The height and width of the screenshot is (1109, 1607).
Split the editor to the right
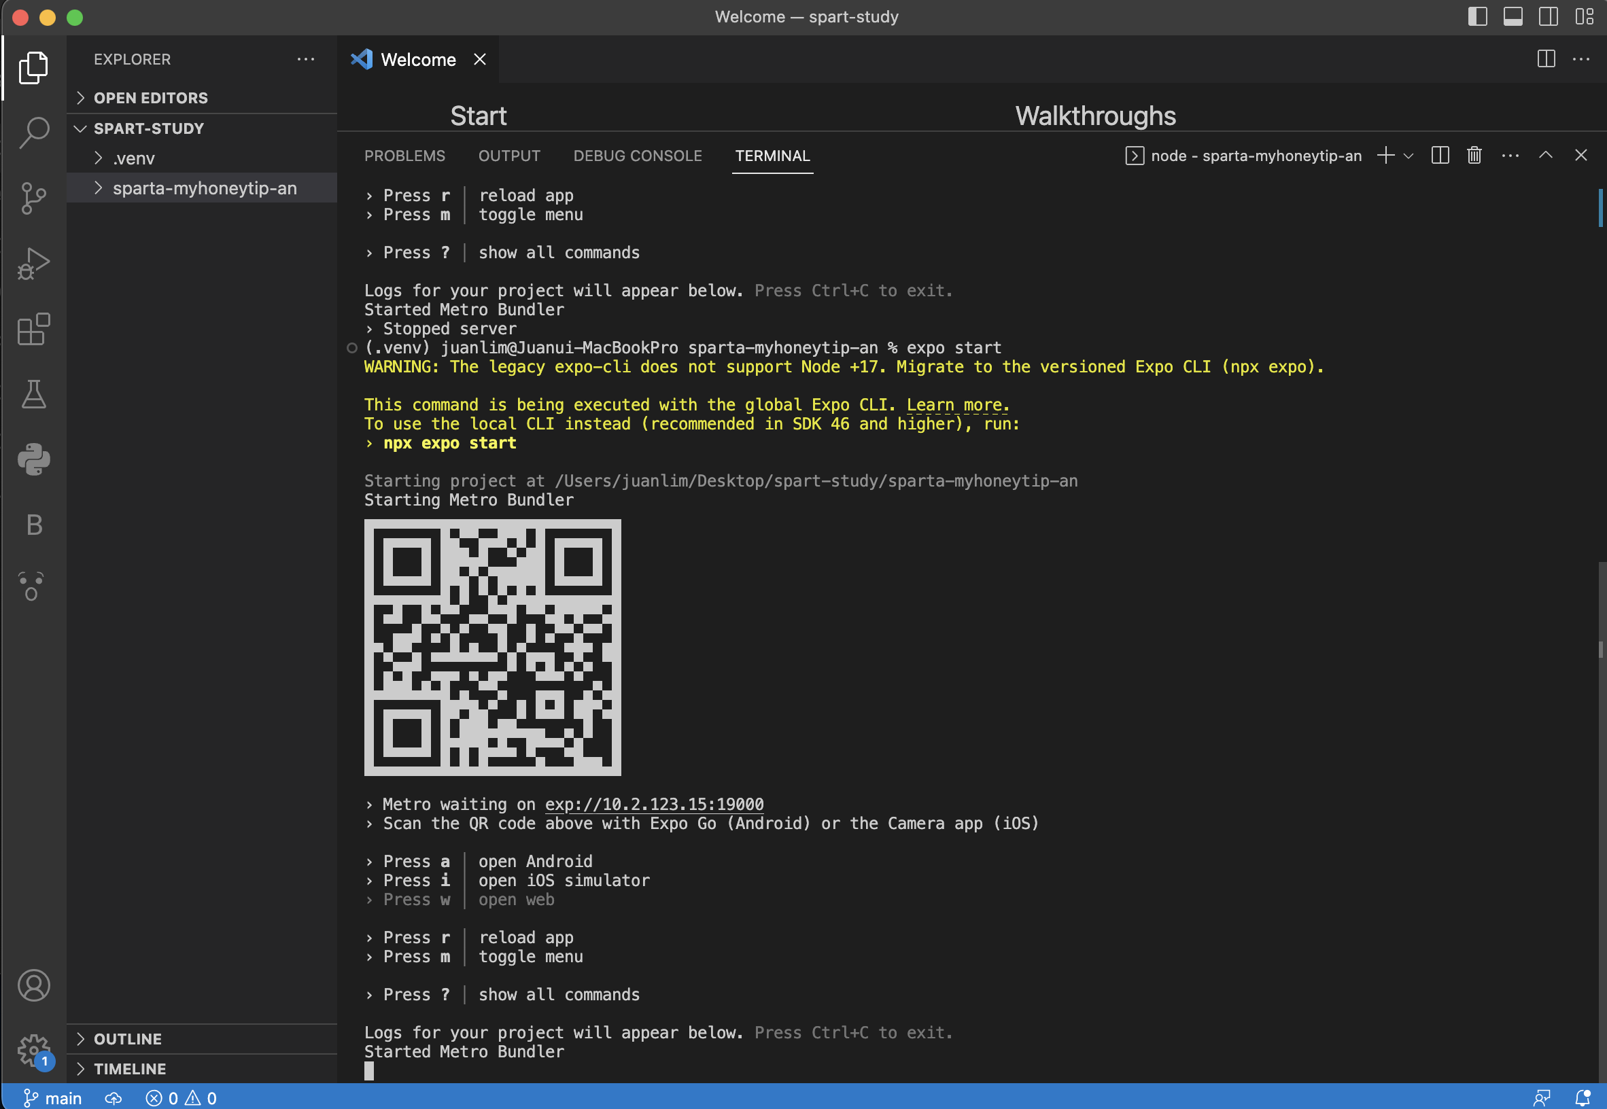1546,60
